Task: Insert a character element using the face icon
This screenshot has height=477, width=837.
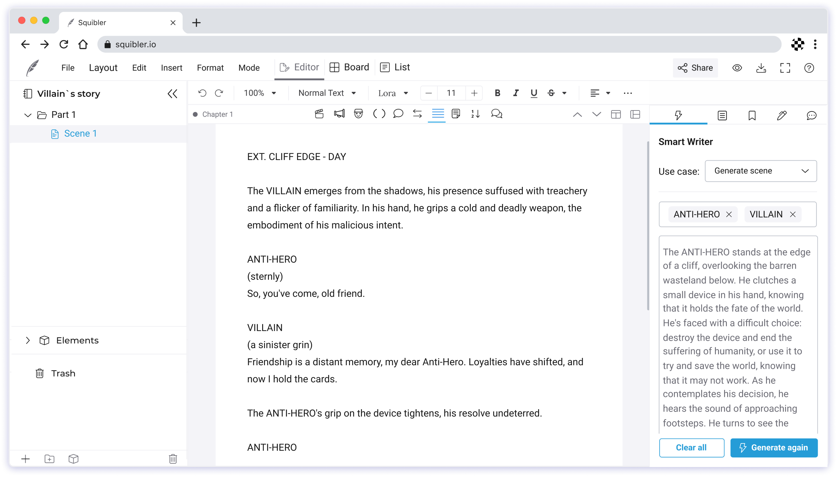Action: [358, 114]
